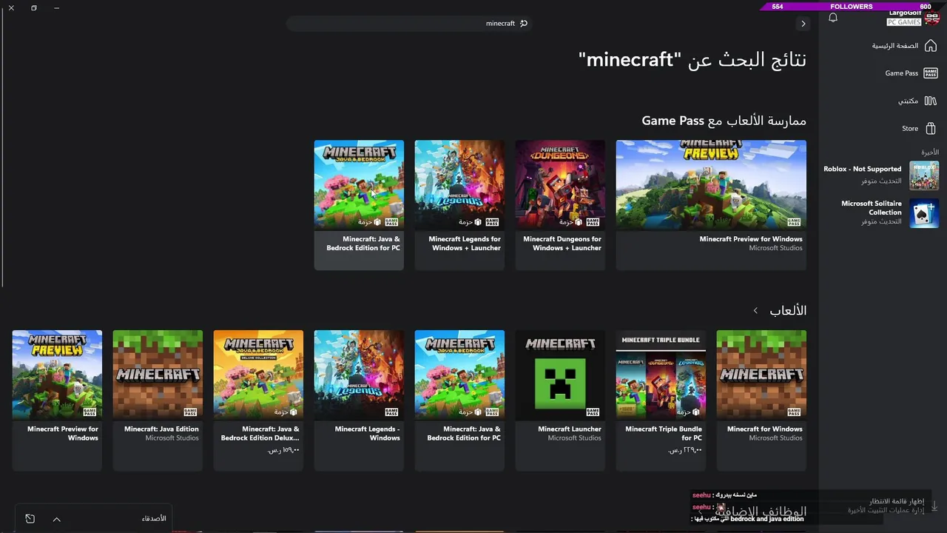Open the notifications bell
Image resolution: width=947 pixels, height=533 pixels.
(x=833, y=18)
